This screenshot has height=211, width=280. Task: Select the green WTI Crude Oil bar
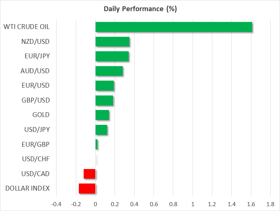click(174, 27)
